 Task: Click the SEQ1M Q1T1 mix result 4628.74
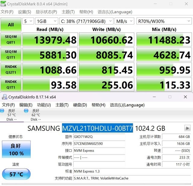click(164, 55)
